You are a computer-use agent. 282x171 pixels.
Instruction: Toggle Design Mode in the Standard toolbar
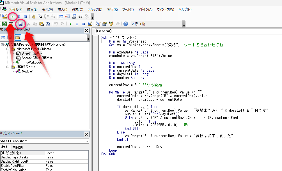click(x=90, y=24)
